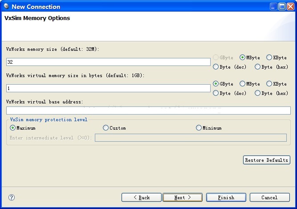The height and width of the screenshot is (209, 297).
Task: Click the VxWorks memory size field
Action: point(108,62)
